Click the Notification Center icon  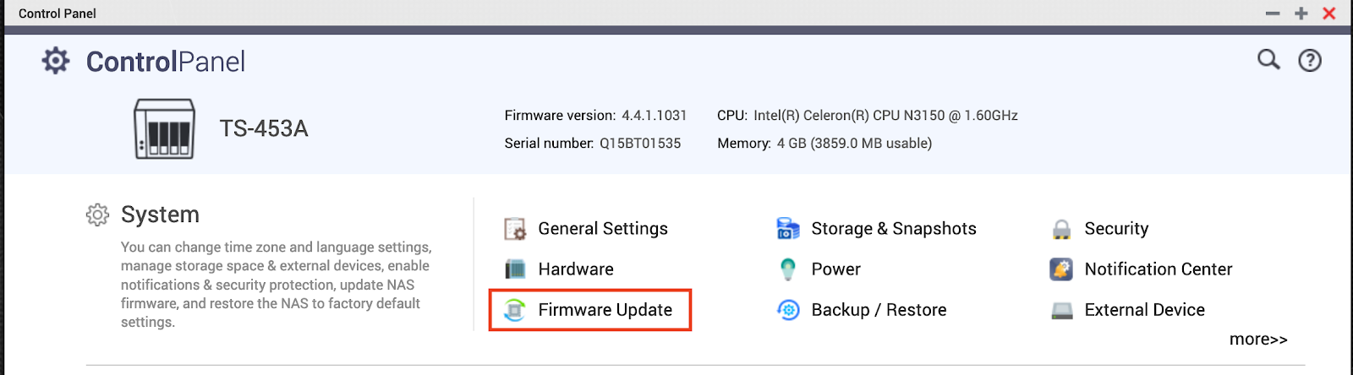coord(1061,269)
